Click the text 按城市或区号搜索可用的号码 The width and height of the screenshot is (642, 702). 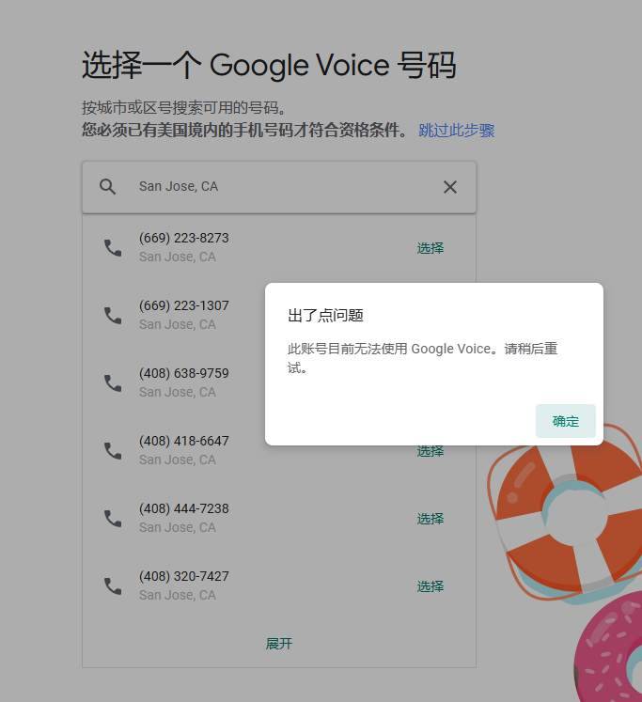[x=184, y=108]
